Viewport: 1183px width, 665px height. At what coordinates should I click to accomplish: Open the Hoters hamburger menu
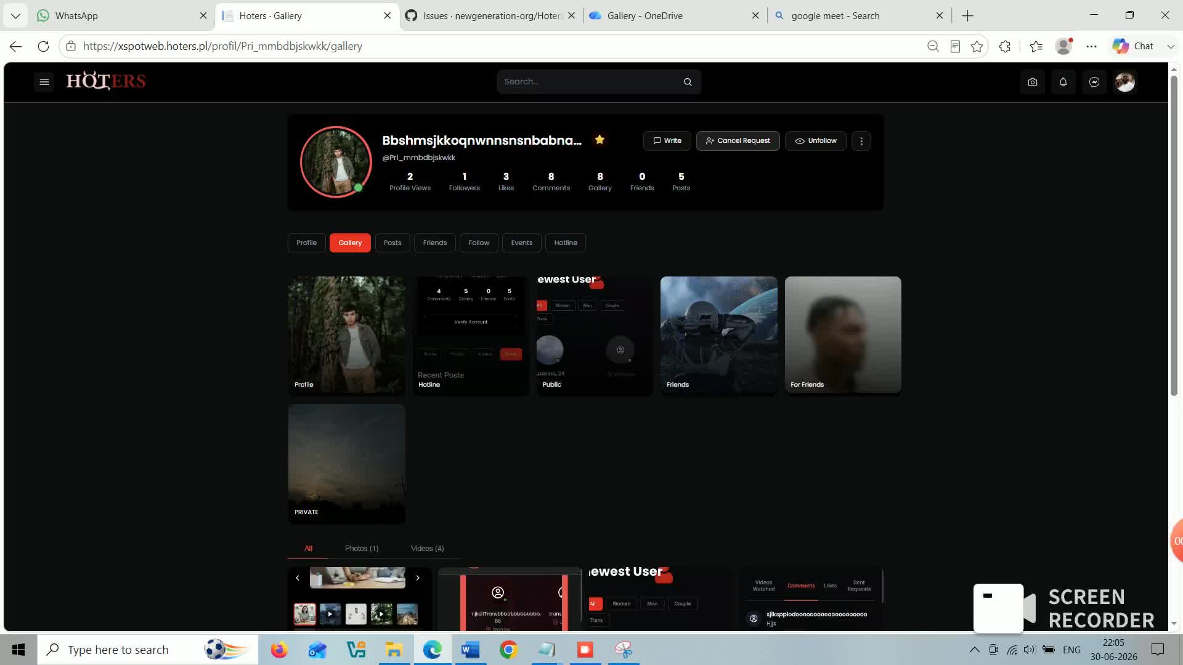(x=44, y=81)
